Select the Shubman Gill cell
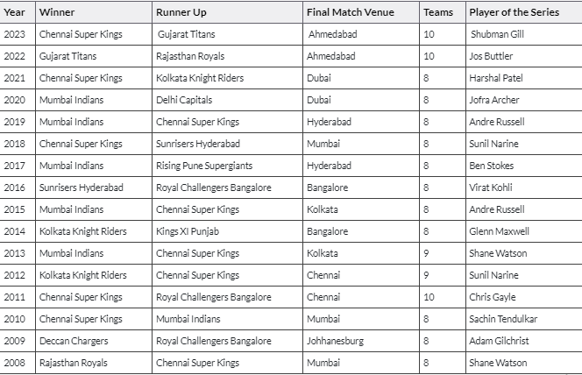 496,35
